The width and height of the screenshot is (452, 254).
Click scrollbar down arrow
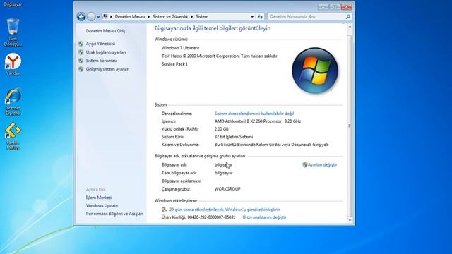coord(350,220)
